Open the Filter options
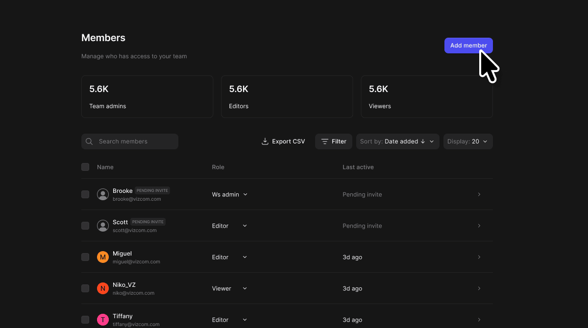 [x=334, y=141]
